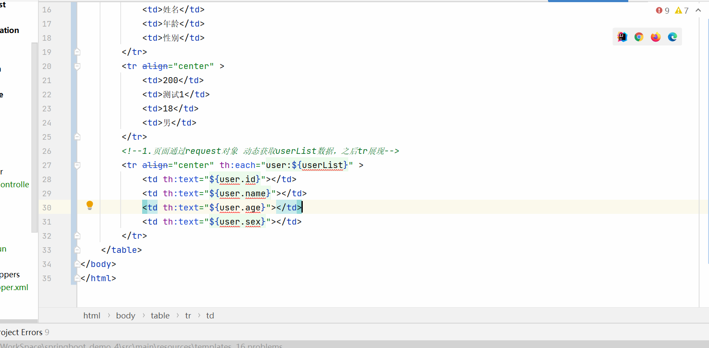This screenshot has height=348, width=709.
Task: Jump to previous highlighted problem with up chevron
Action: point(698,10)
